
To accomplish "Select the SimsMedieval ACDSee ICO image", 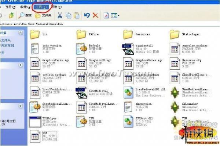I will 94,92.
